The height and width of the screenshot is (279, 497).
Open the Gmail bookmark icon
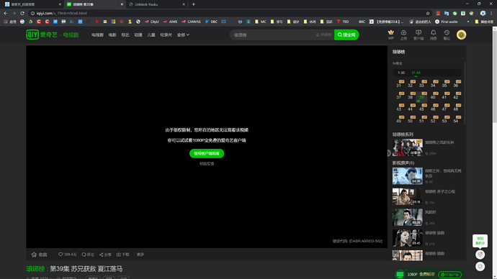[x=105, y=22]
